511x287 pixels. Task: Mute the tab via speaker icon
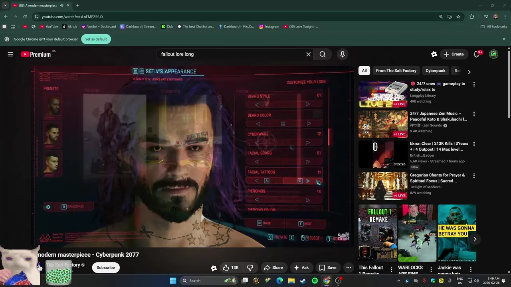pos(61,6)
